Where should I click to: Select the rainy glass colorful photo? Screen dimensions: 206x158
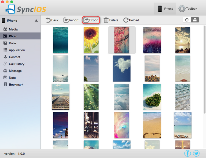click(x=152, y=40)
